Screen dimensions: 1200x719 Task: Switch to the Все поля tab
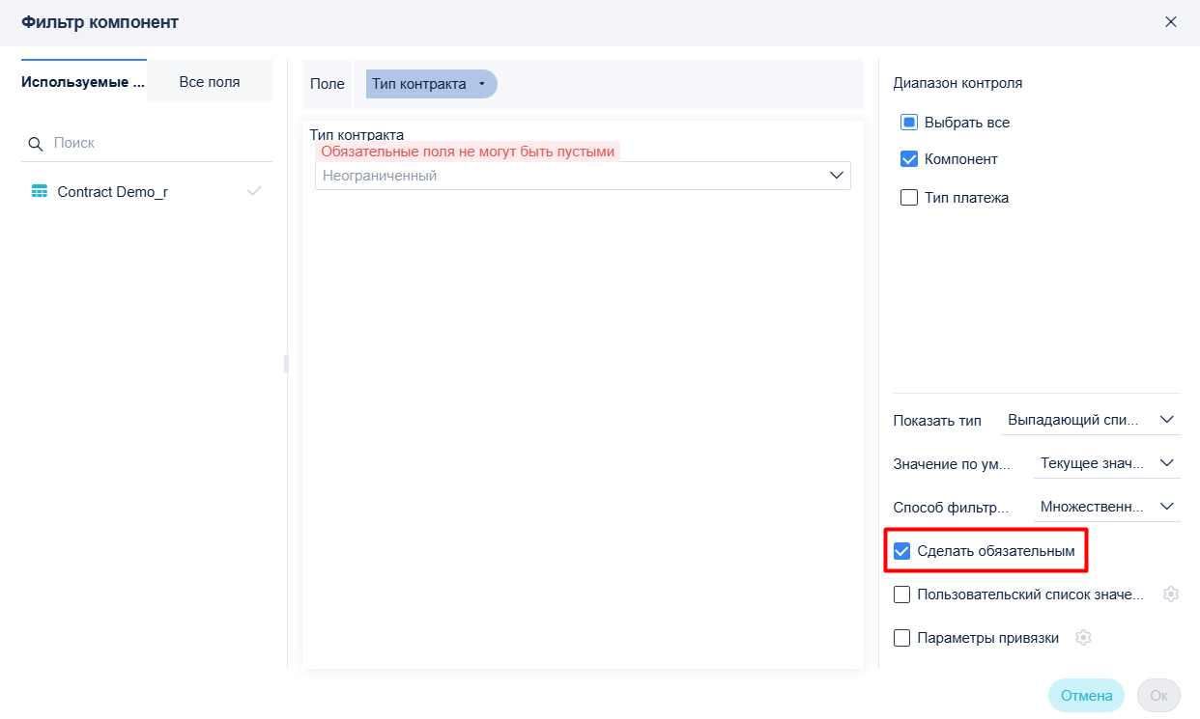pyautogui.click(x=210, y=82)
